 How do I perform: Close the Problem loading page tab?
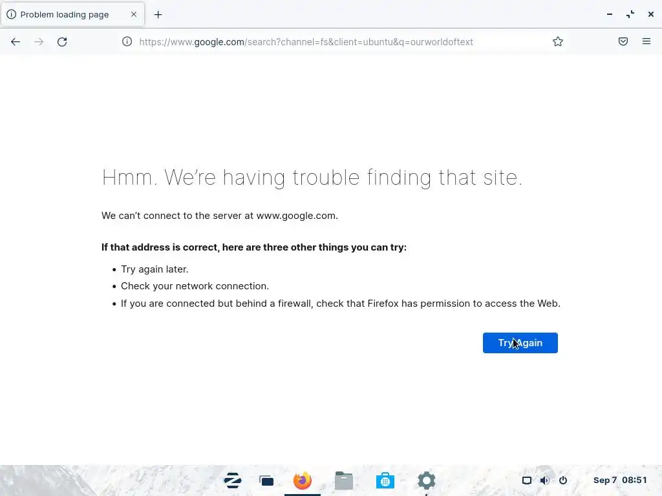[x=134, y=14]
